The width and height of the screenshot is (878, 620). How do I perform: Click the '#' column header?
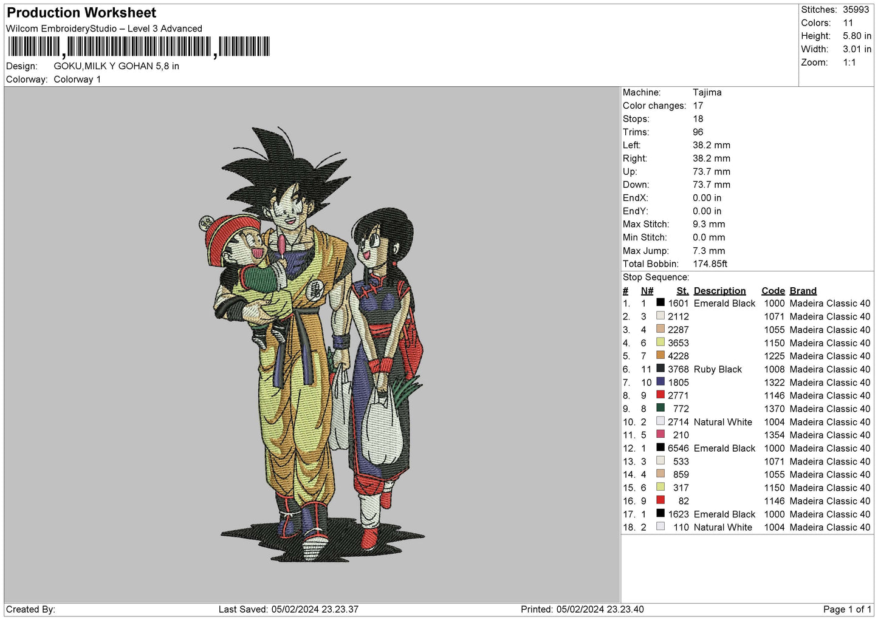(626, 291)
